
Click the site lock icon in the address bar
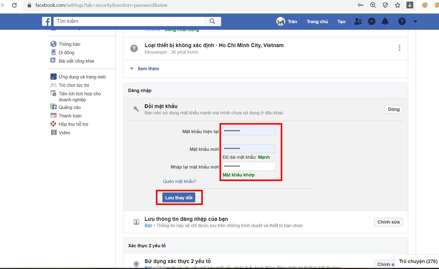tap(29, 5)
